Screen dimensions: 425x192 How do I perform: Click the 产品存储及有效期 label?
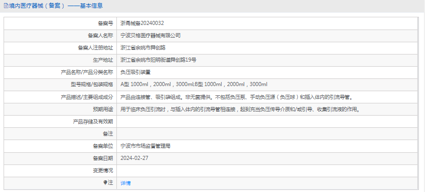click(x=93, y=122)
